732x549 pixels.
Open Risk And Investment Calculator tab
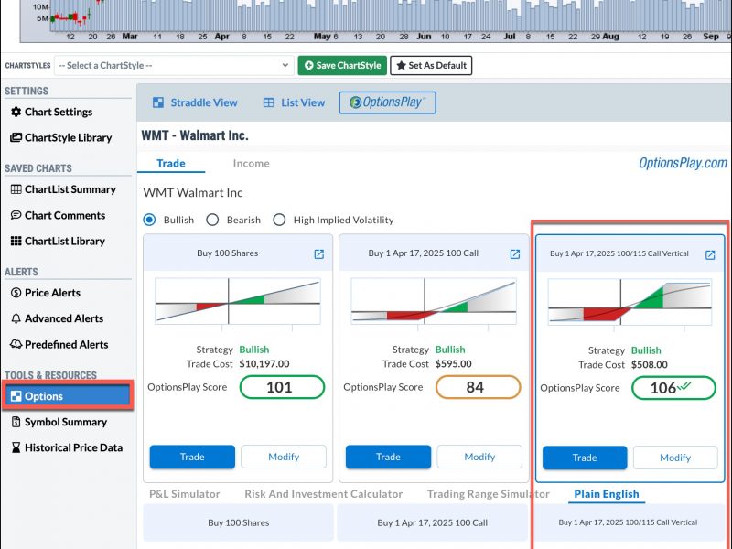[324, 494]
